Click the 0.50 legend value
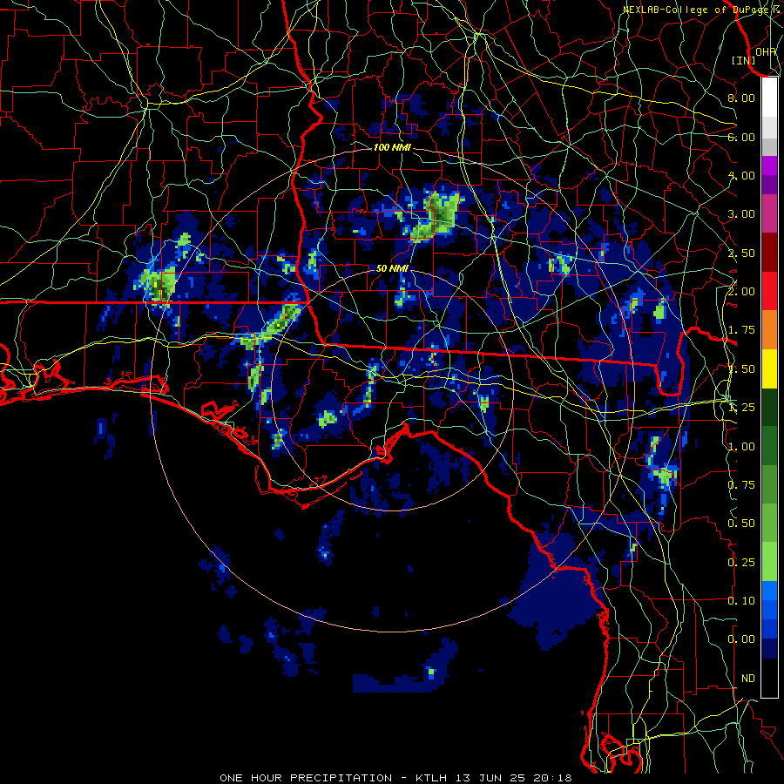This screenshot has width=784, height=784. tap(741, 524)
